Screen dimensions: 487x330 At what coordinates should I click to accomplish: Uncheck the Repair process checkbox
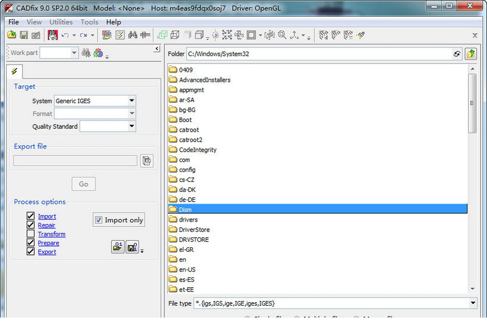30,225
